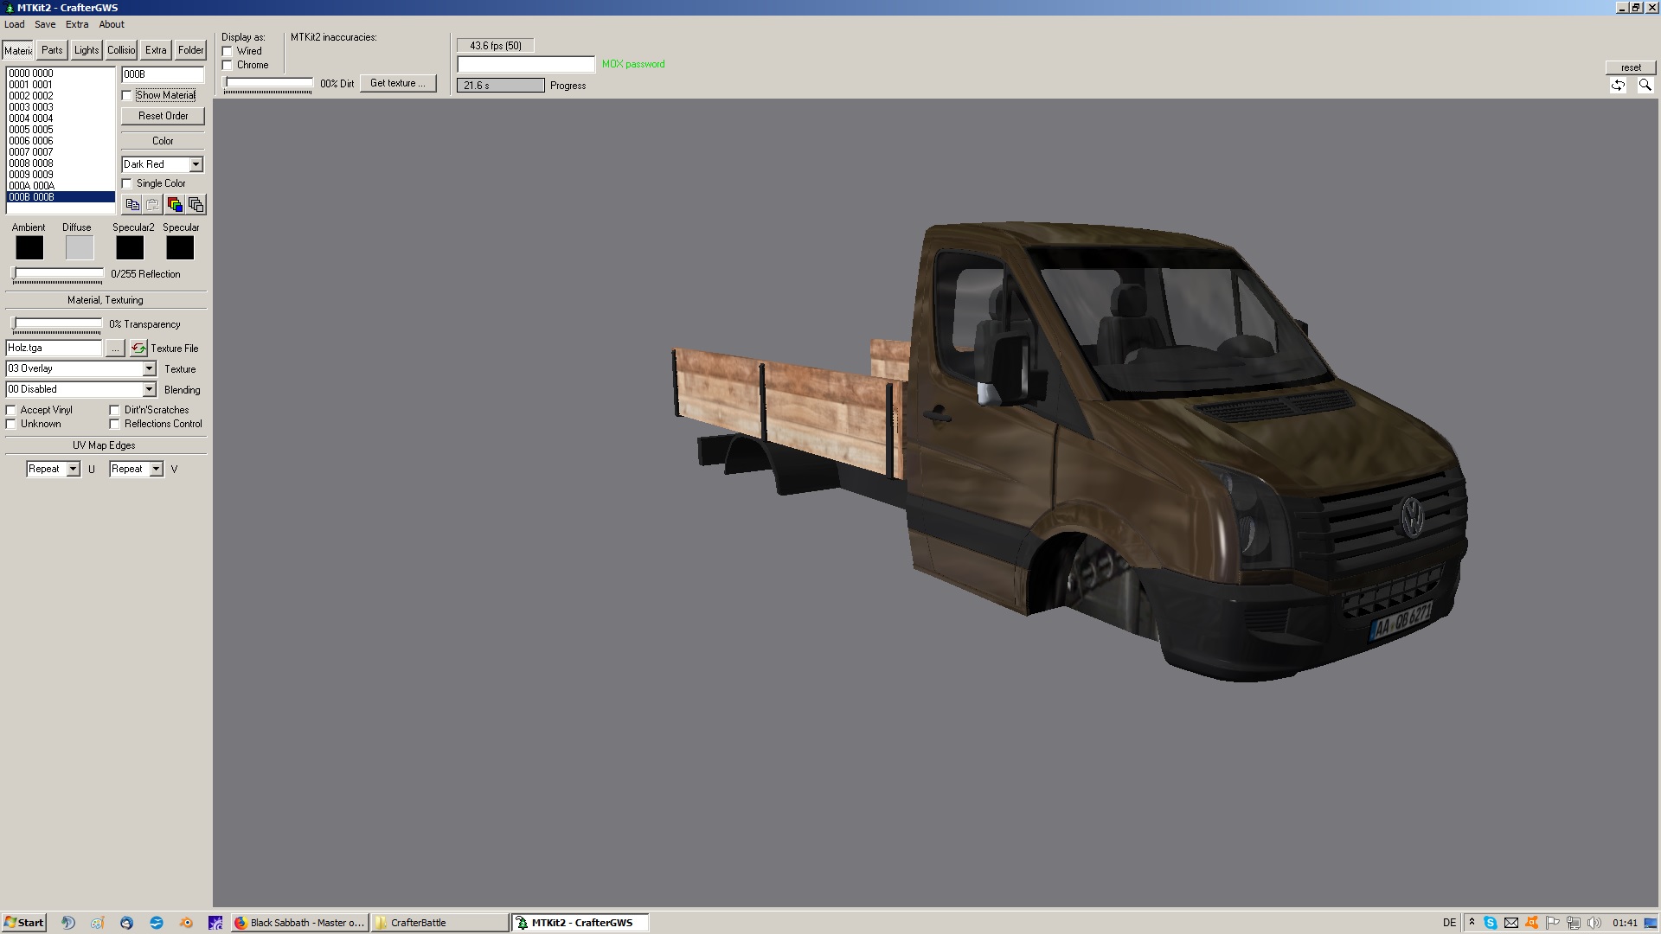Enable Wired display mode
Viewport: 1661px width, 934px height.
pyautogui.click(x=228, y=51)
